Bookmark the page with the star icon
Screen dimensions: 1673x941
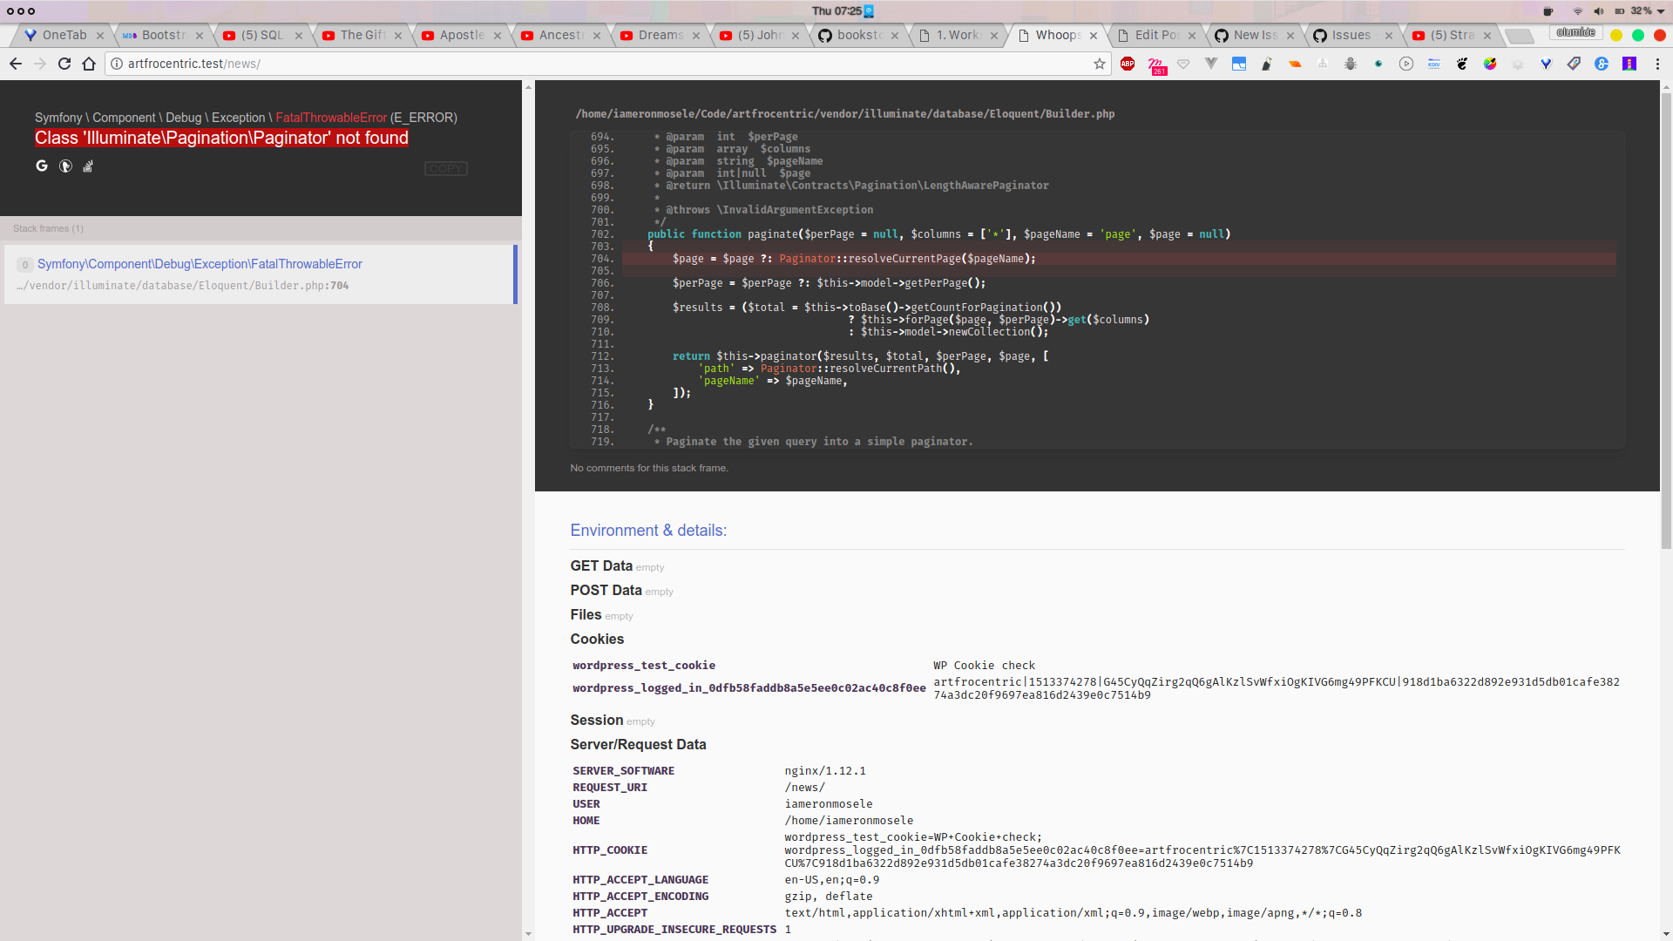(1099, 64)
